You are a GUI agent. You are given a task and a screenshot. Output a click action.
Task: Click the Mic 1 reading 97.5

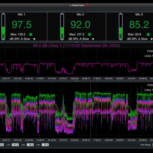click(22, 25)
